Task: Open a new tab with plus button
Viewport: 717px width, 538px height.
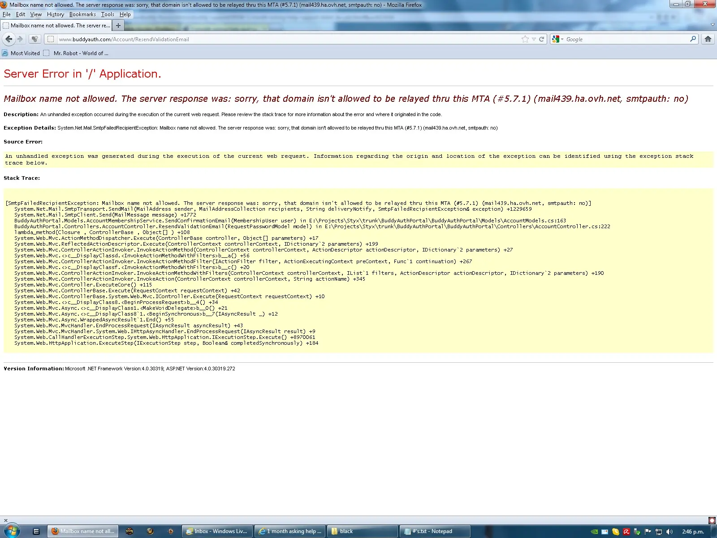Action: point(118,26)
